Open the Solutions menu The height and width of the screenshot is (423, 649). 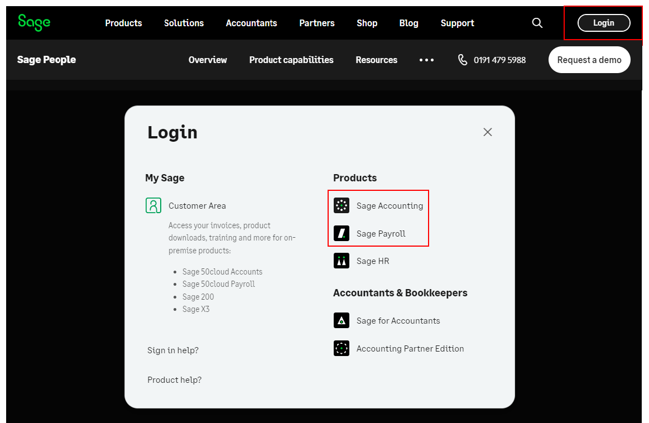coord(184,23)
